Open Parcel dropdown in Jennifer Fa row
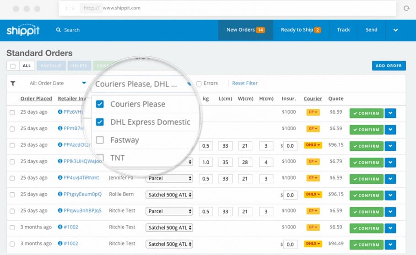This screenshot has height=255, width=416. coord(169,178)
